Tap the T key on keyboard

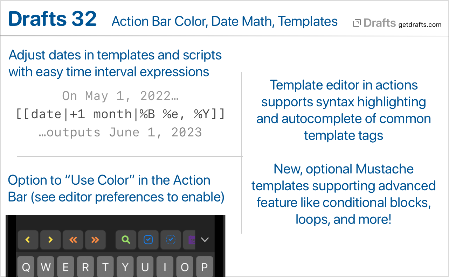click(x=105, y=267)
